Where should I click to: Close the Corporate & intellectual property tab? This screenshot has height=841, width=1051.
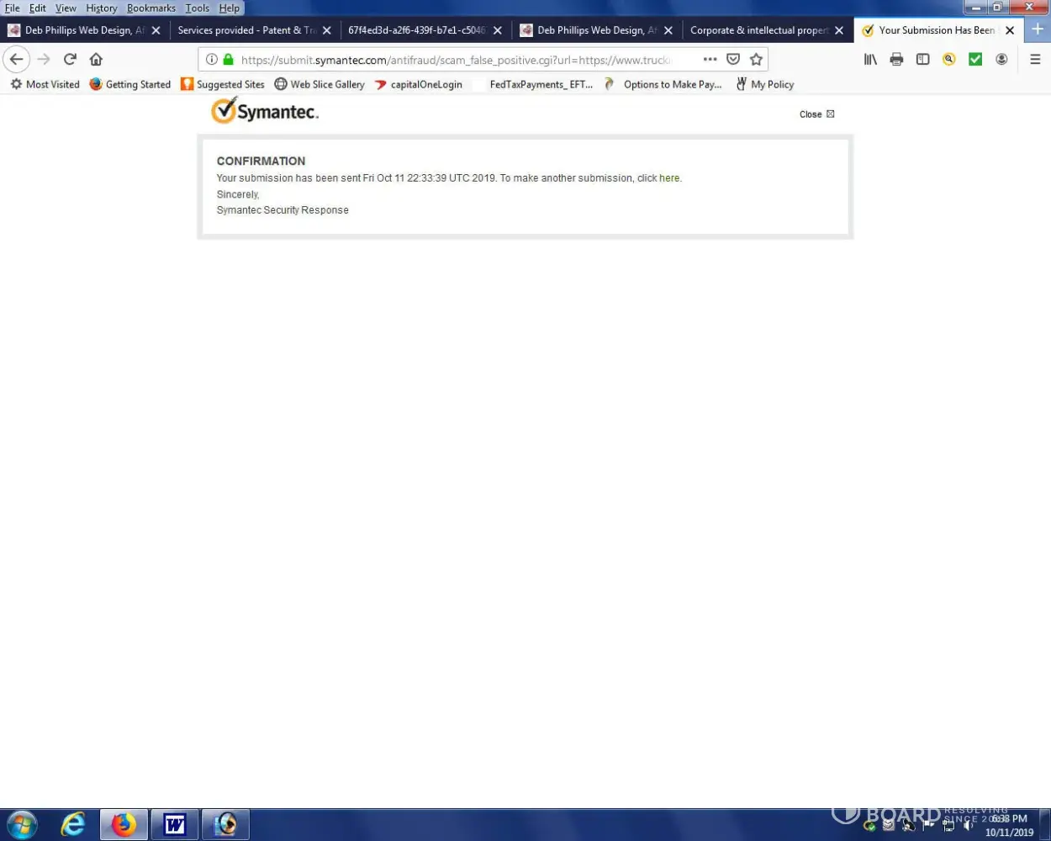[839, 30]
